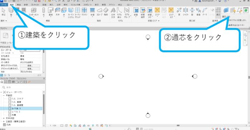Open the T.O. スラブ plan view
This screenshot has height=130, width=250.
(x=17, y=99)
